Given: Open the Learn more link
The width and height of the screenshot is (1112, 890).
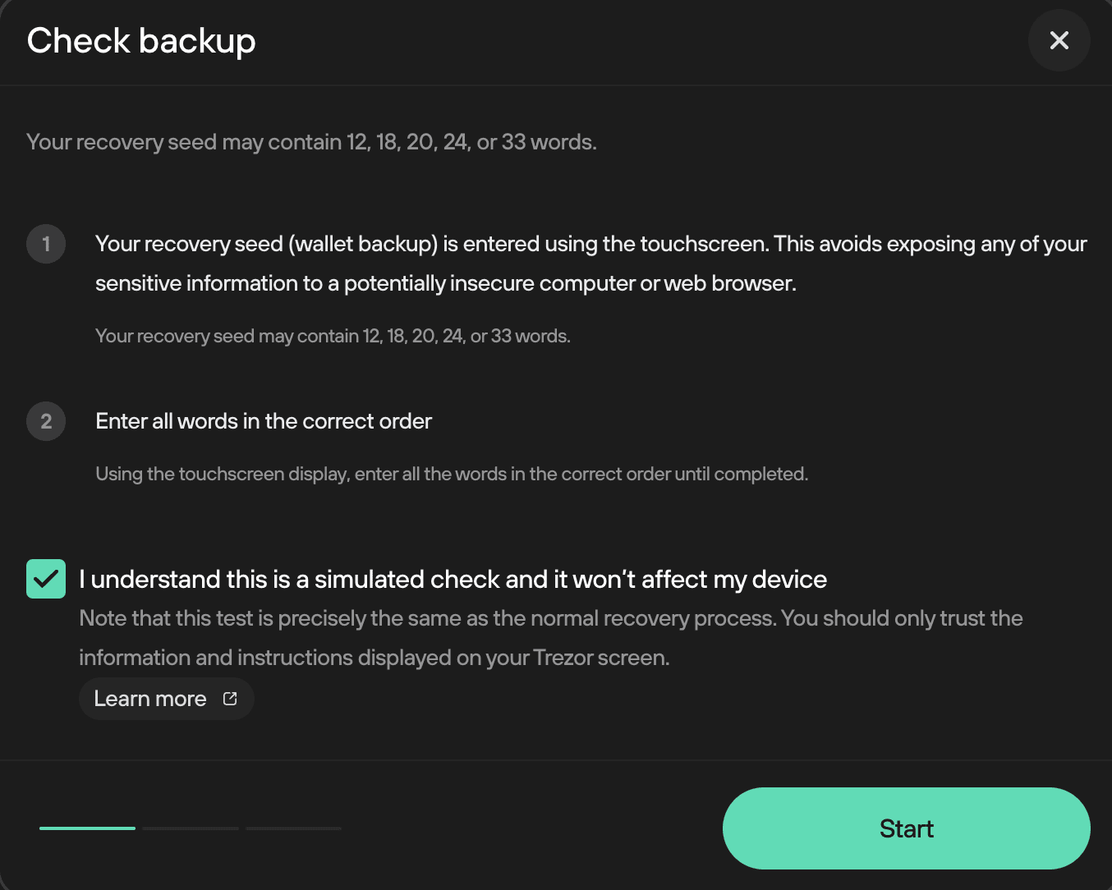Looking at the screenshot, I should [x=167, y=699].
